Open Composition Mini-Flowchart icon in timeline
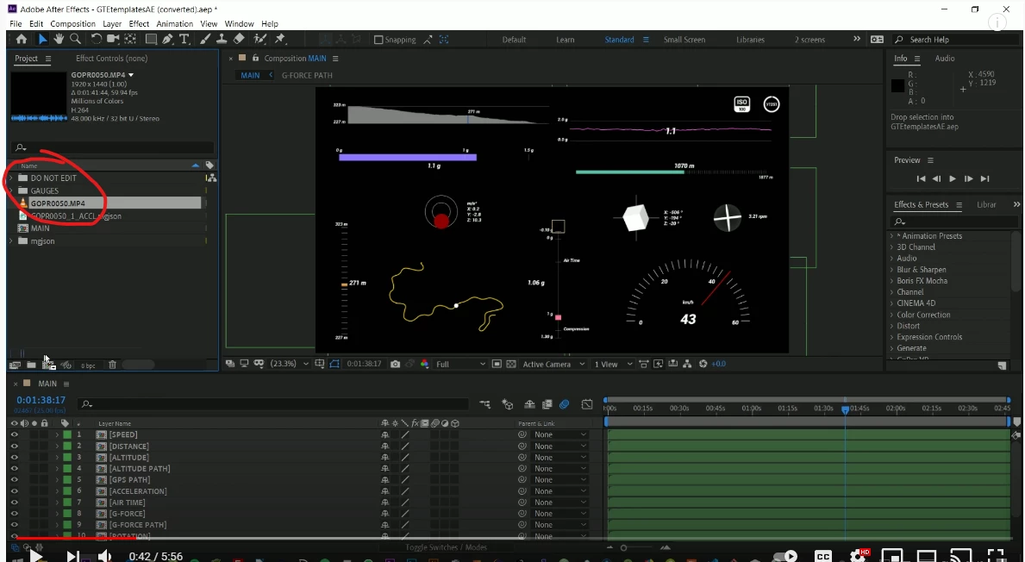1025x562 pixels. tap(485, 404)
